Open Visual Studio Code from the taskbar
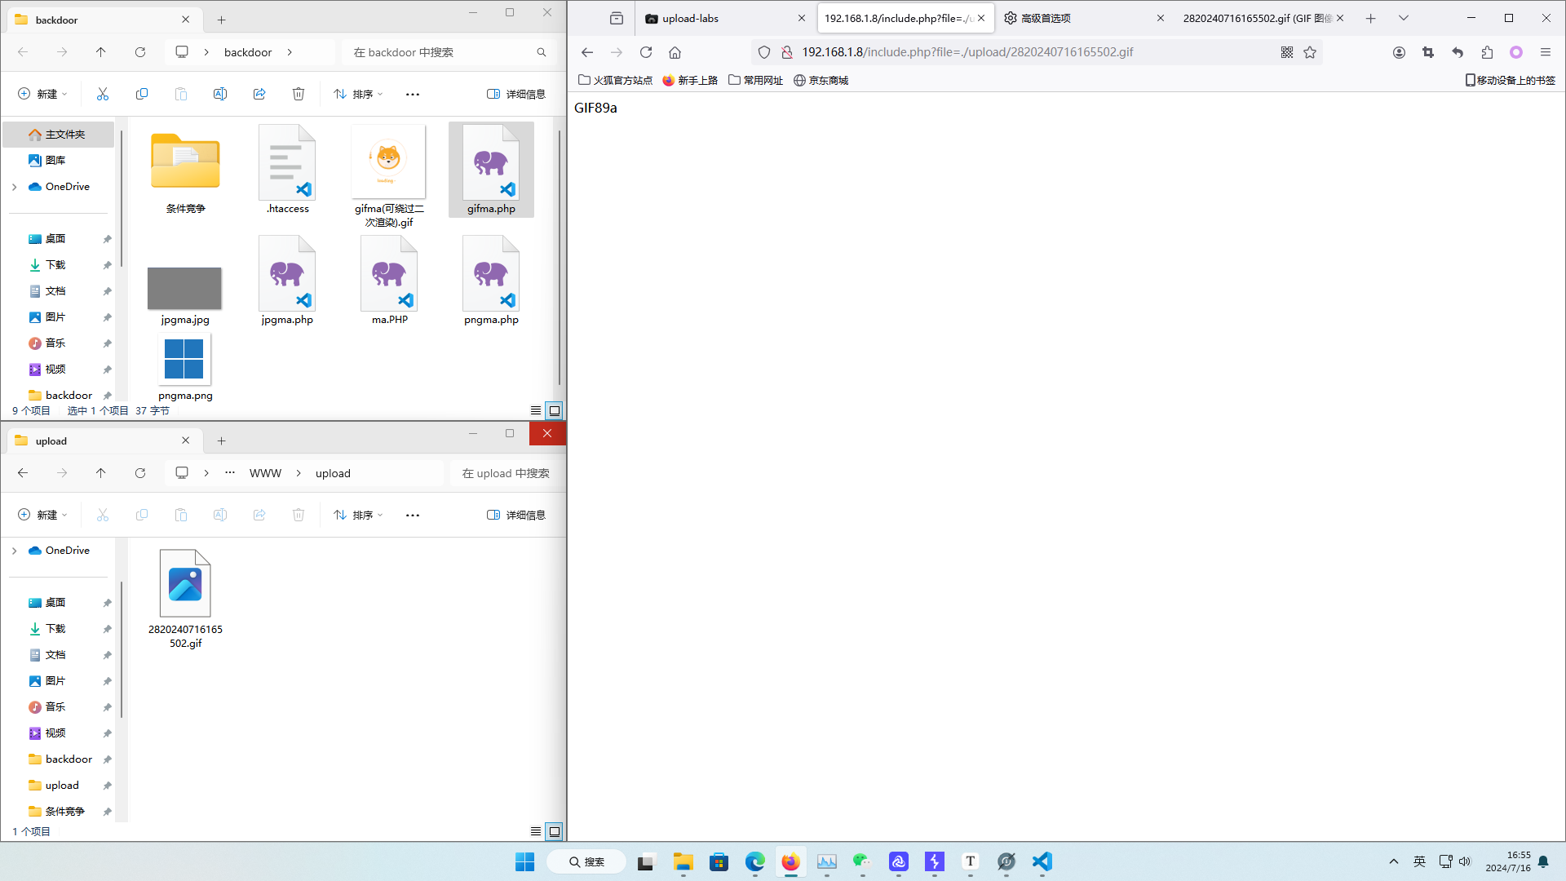Viewport: 1566px width, 881px height. coord(1042,861)
